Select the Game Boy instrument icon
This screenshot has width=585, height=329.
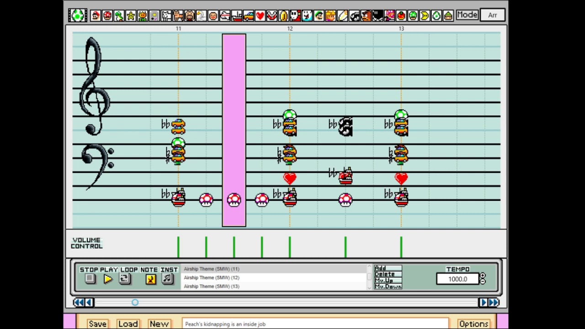[x=154, y=16]
